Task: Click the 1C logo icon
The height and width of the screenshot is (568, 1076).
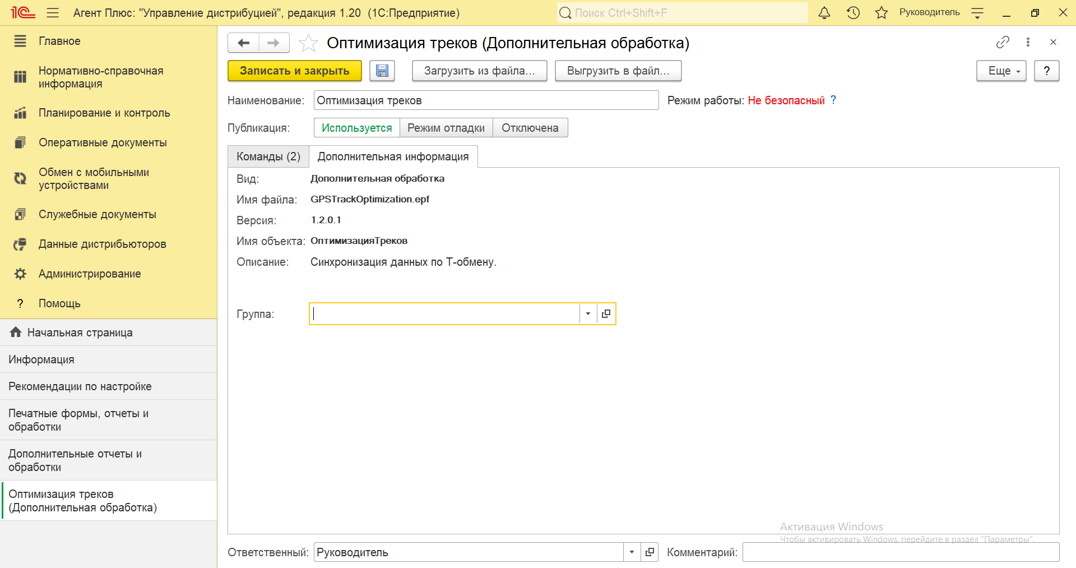Action: click(x=22, y=13)
